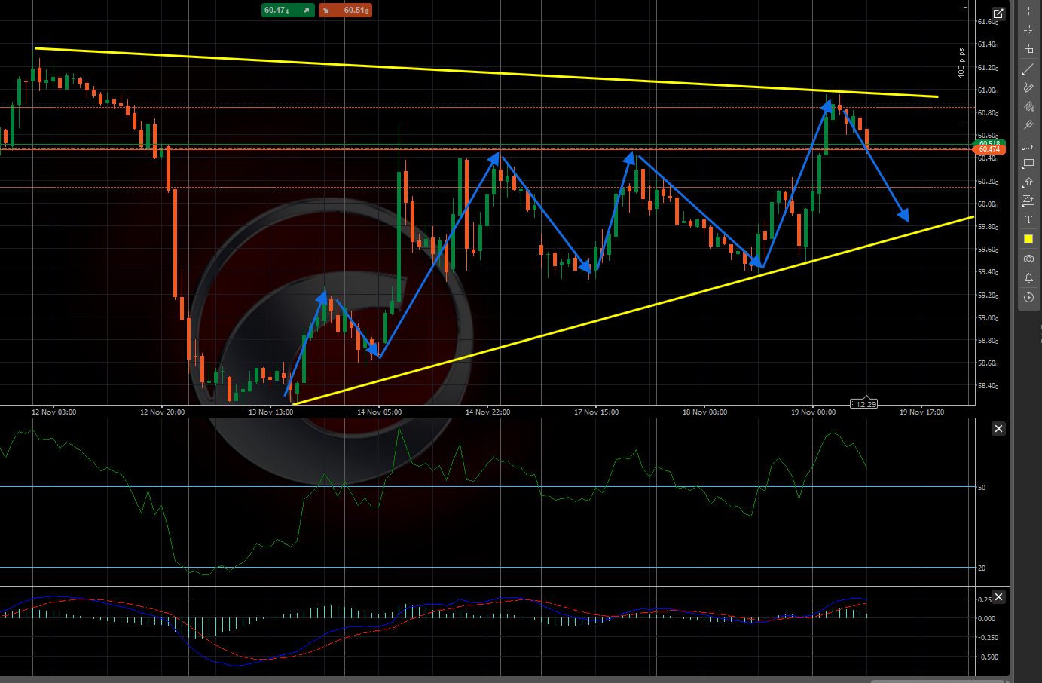Click the 17 Nov 15:00 time label
1042x683 pixels.
click(x=596, y=412)
